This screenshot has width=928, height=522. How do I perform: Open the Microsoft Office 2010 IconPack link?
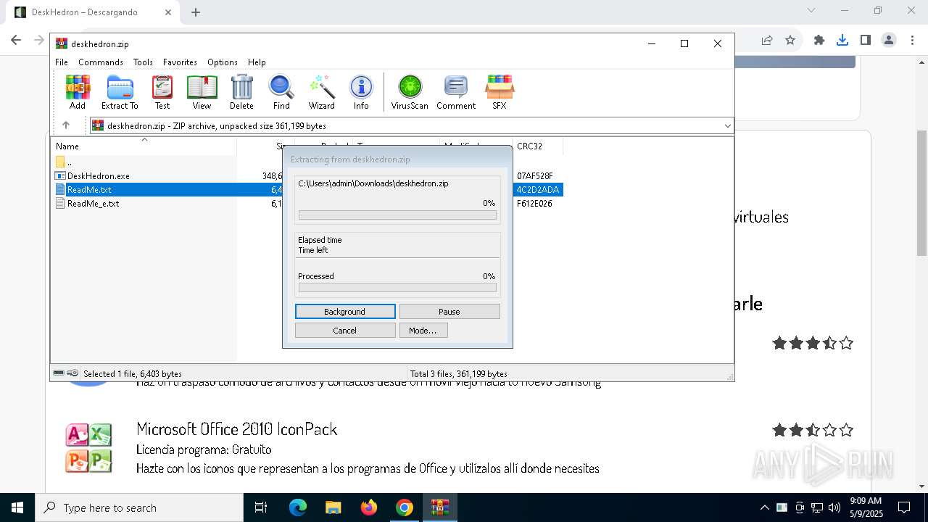pyautogui.click(x=237, y=429)
